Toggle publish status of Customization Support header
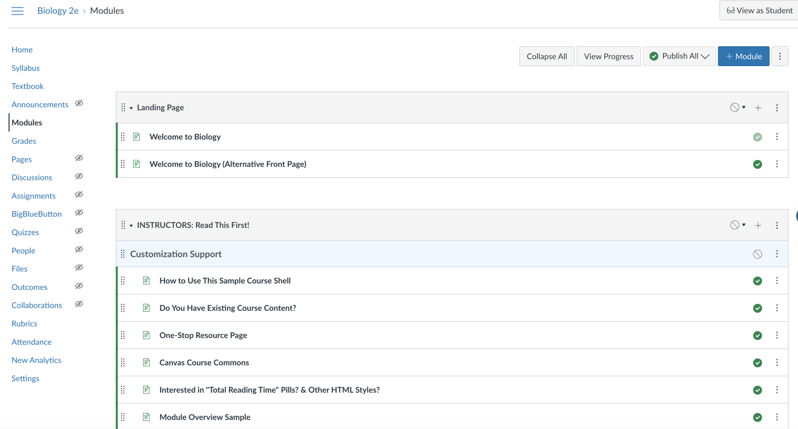The width and height of the screenshot is (798, 429). click(x=757, y=254)
